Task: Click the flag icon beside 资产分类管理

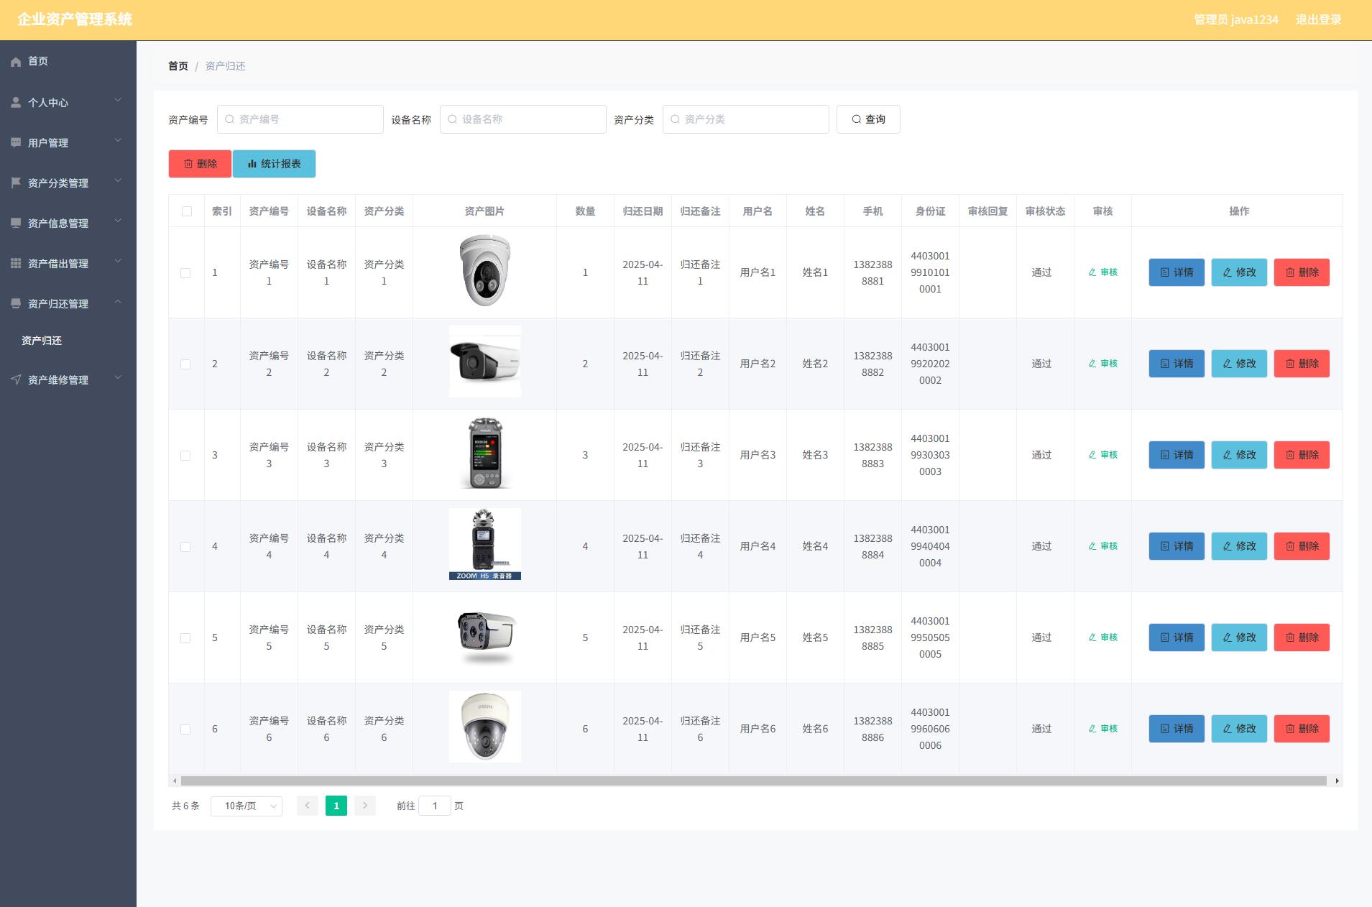Action: point(16,183)
